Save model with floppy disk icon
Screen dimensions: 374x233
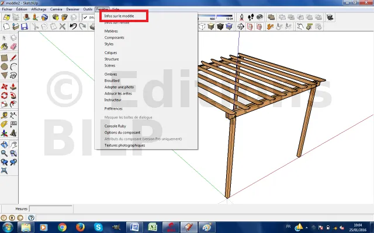tap(24, 26)
